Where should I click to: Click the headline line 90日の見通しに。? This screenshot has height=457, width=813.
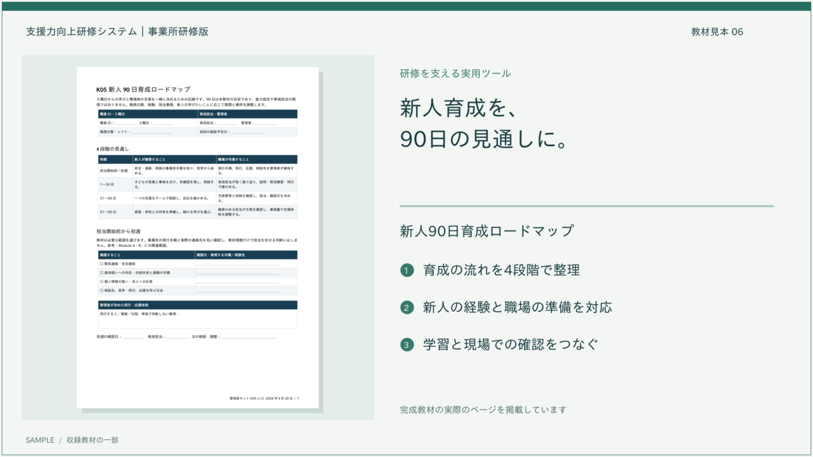[x=483, y=139]
